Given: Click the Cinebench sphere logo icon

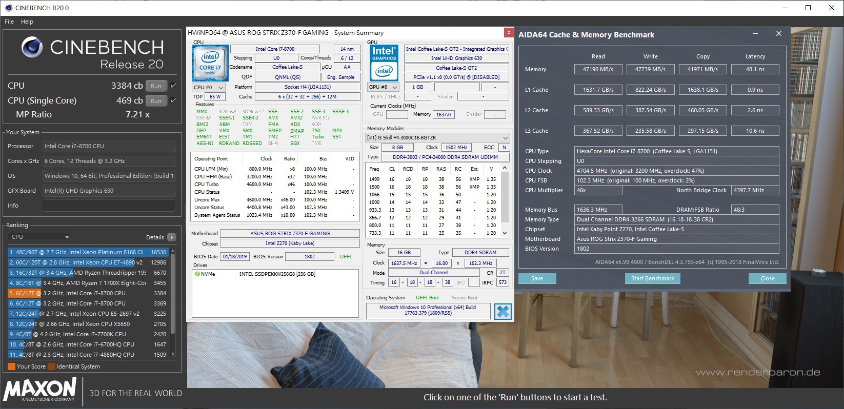Looking at the screenshot, I should pyautogui.click(x=32, y=48).
